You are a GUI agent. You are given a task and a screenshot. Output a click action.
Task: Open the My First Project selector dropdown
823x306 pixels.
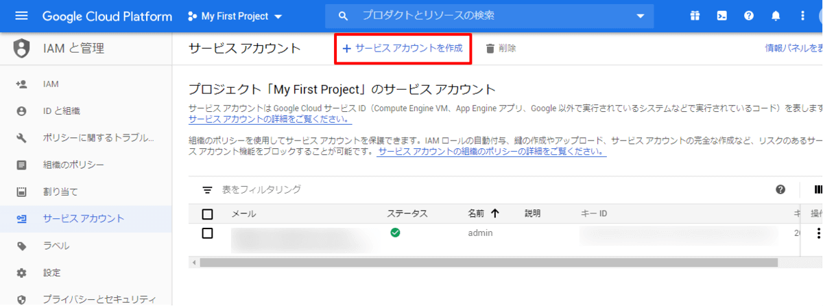[235, 16]
